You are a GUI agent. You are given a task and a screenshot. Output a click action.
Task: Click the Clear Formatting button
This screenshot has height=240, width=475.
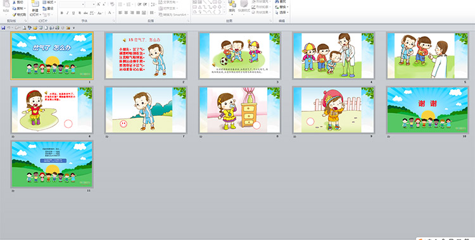112,4
